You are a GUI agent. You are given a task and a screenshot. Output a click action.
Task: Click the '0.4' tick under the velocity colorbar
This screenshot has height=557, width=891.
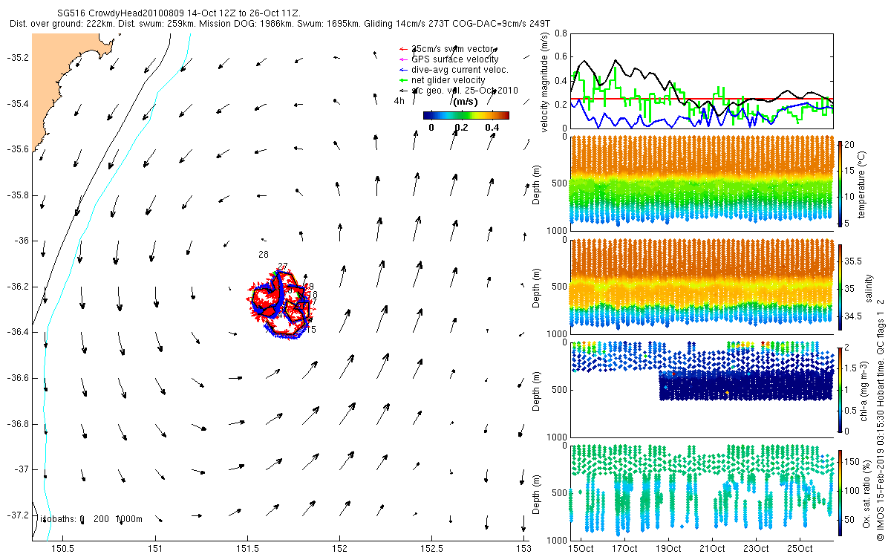pyautogui.click(x=492, y=128)
